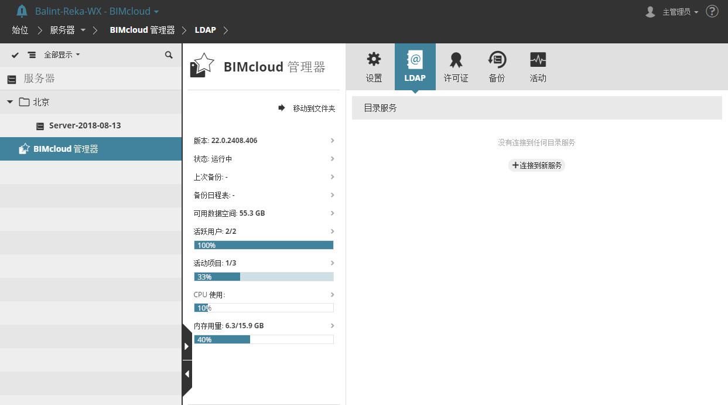728x405 pixels.
Task: Click the 活跃用户 100% progress bar
Action: [264, 245]
